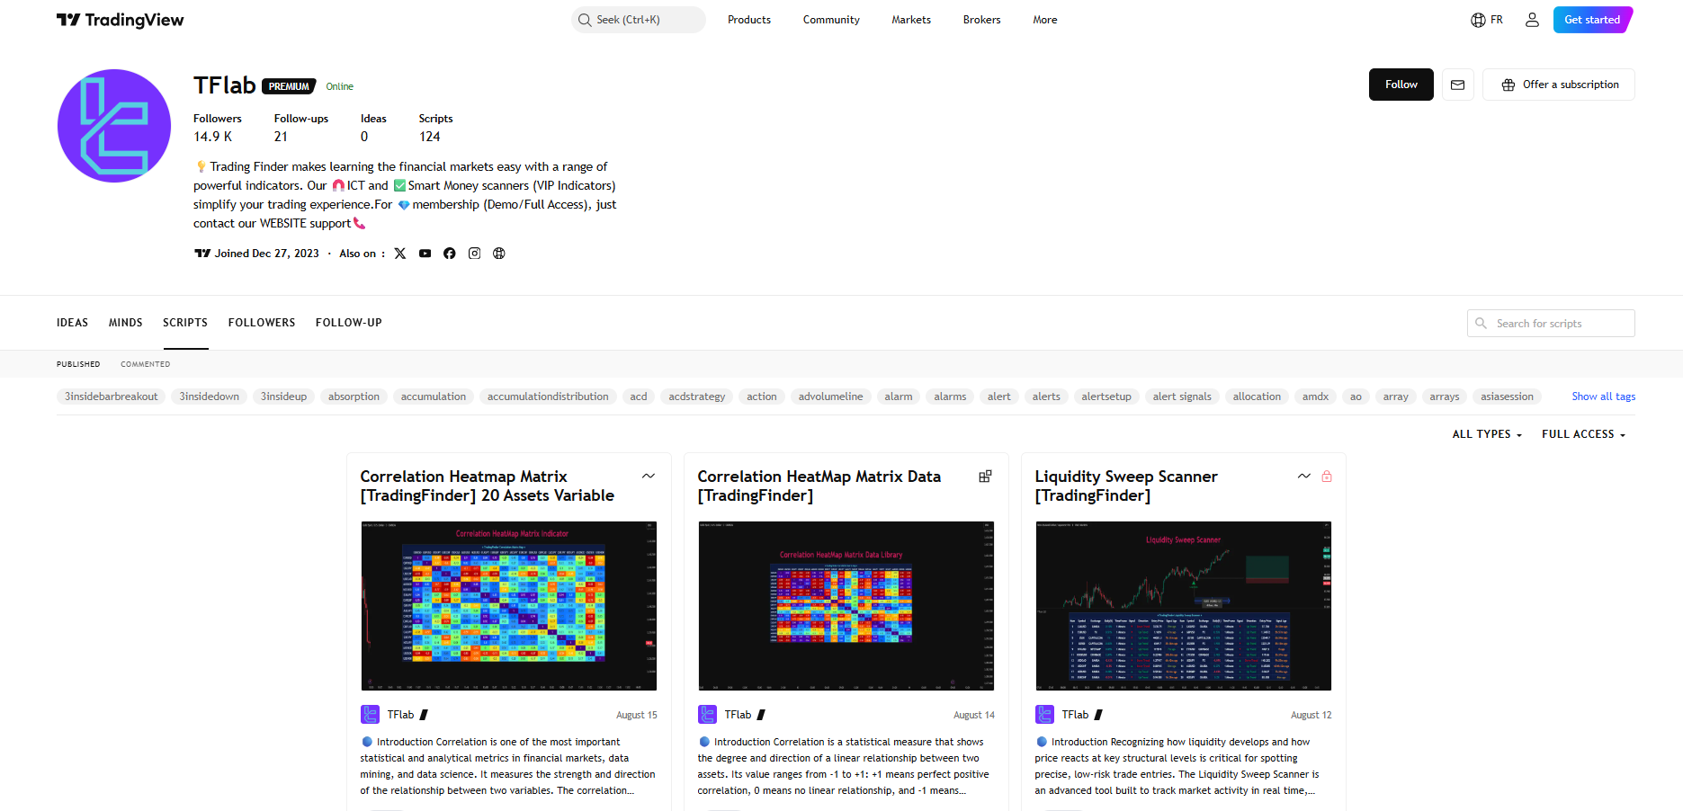The image size is (1683, 811).
Task: Click TFlab author avatar on August 14 card
Action: click(x=707, y=715)
